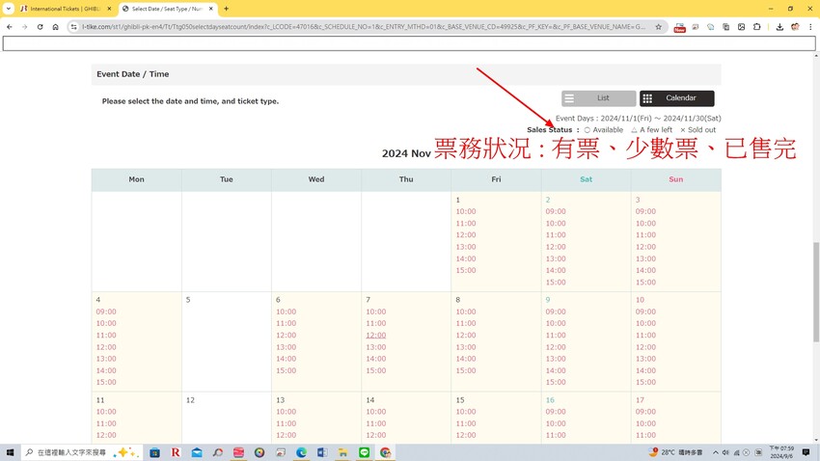Open LINE app from taskbar
820x461 pixels.
364,452
